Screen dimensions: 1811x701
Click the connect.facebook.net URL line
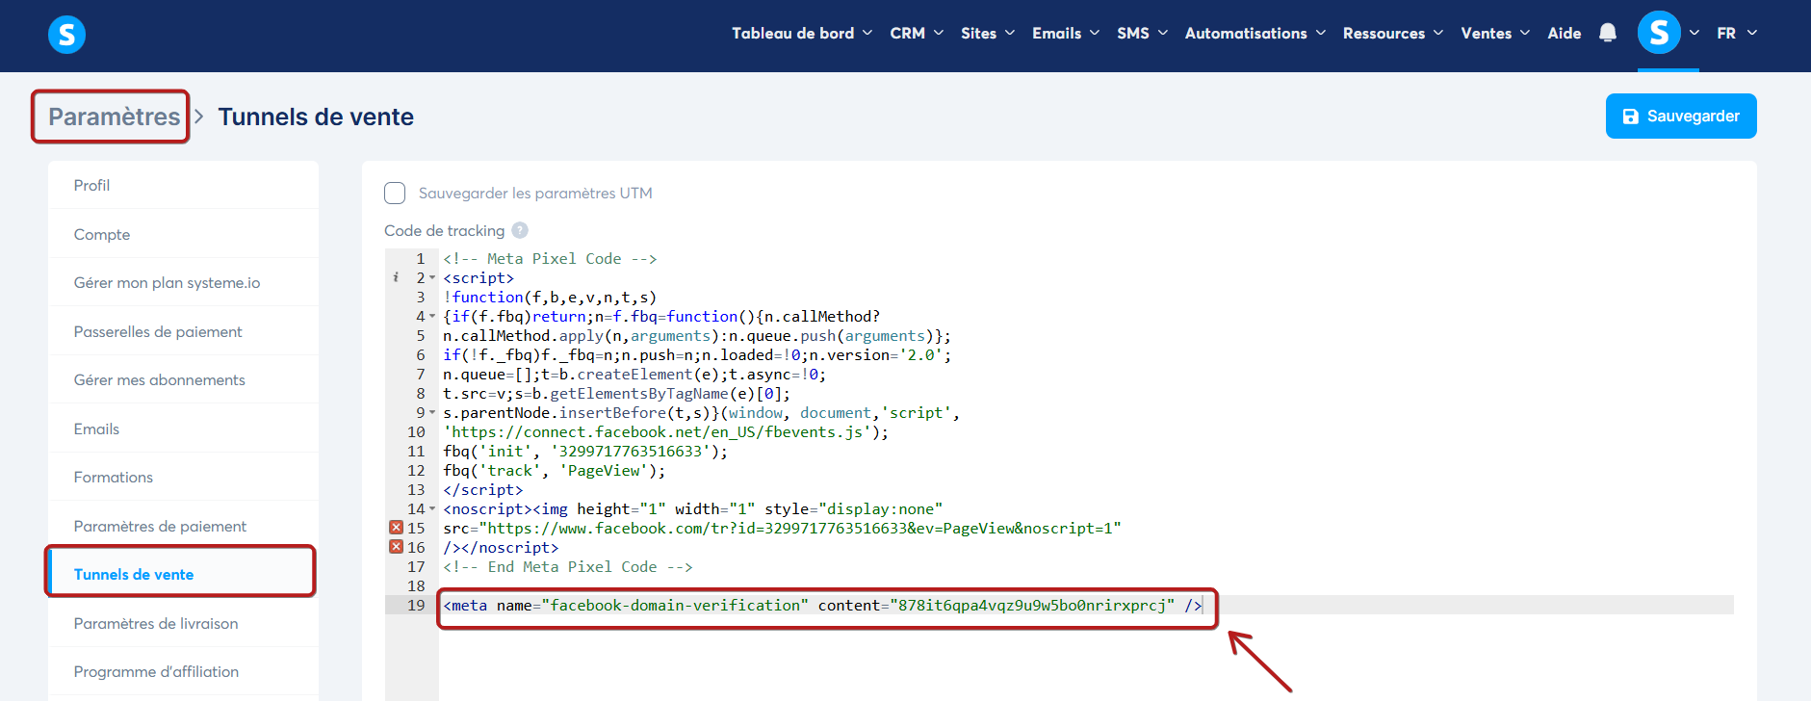click(665, 431)
